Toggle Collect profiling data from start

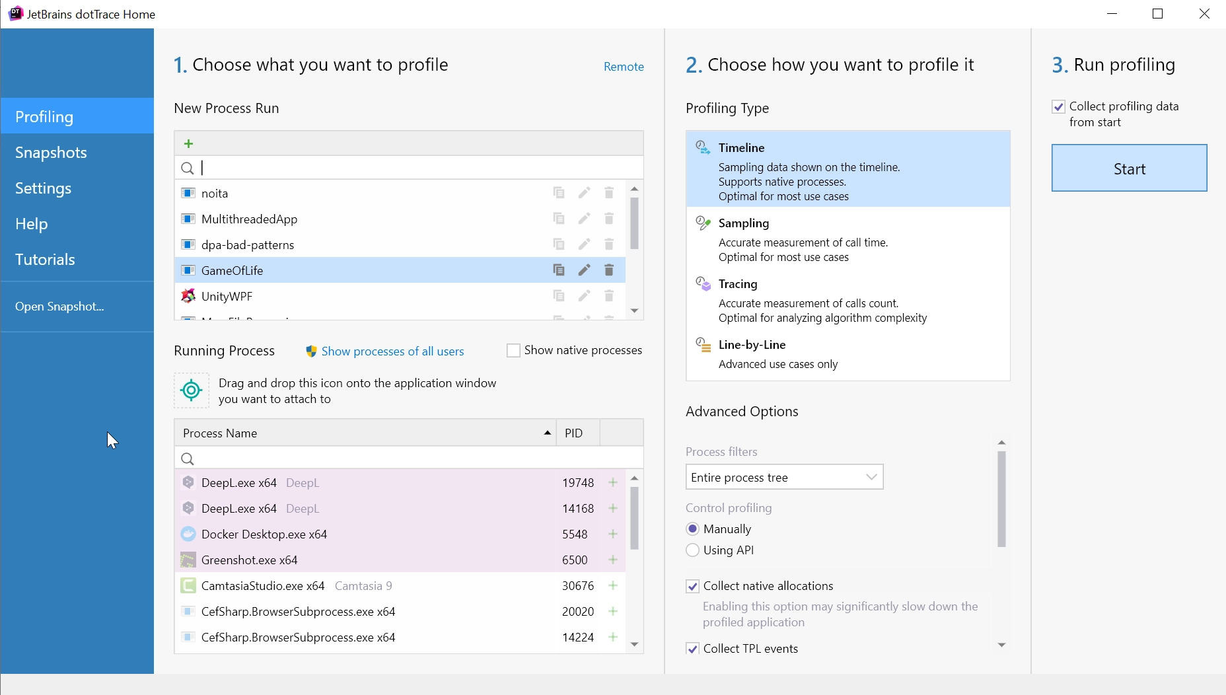(x=1058, y=107)
